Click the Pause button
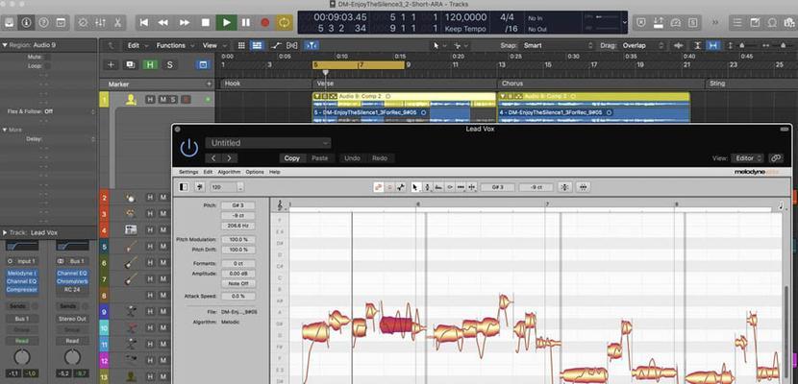This screenshot has width=798, height=384. pyautogui.click(x=246, y=22)
